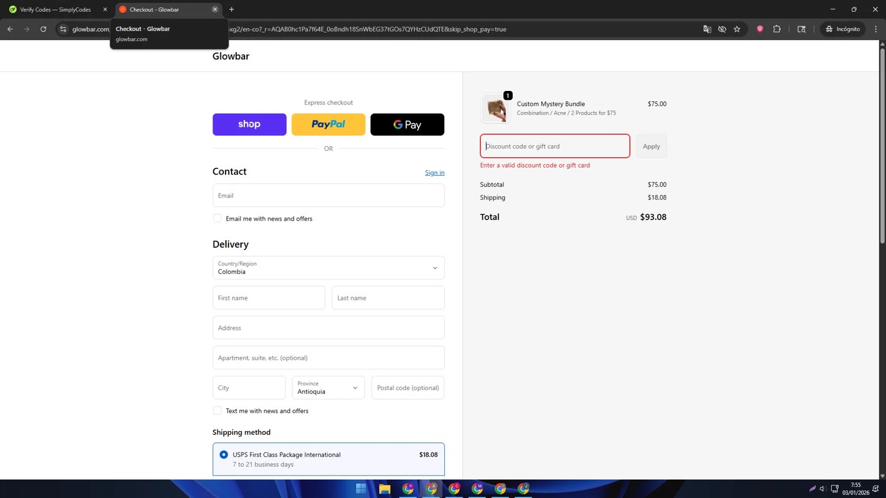Open the notification center icon
The image size is (886, 498).
tap(876, 489)
